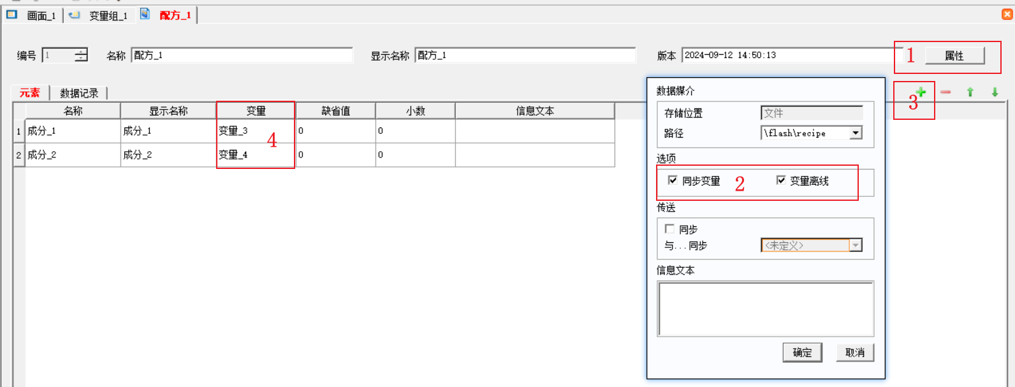
Task: Click the 名称 column header
Action: pos(73,111)
